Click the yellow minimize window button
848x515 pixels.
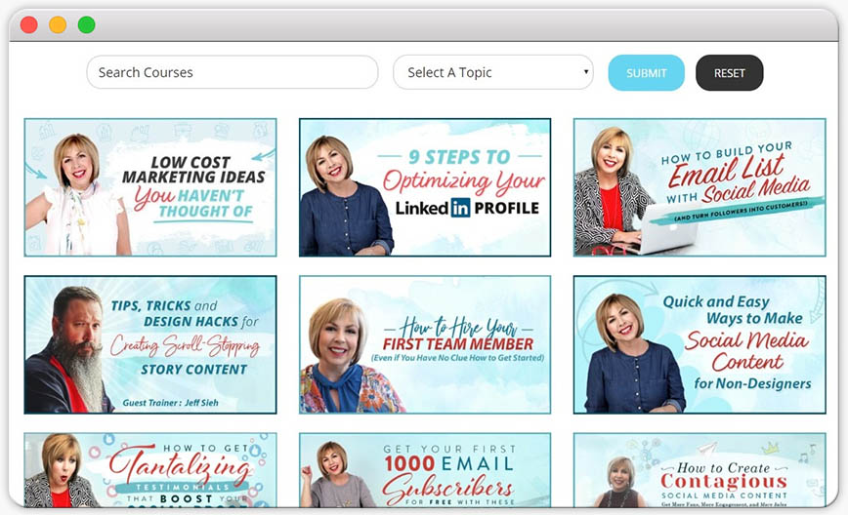point(58,24)
